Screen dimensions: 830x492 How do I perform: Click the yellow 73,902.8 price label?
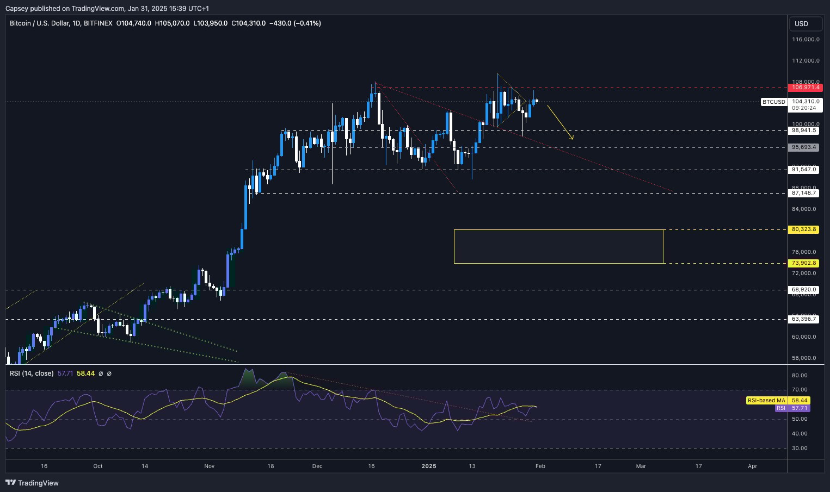point(804,263)
